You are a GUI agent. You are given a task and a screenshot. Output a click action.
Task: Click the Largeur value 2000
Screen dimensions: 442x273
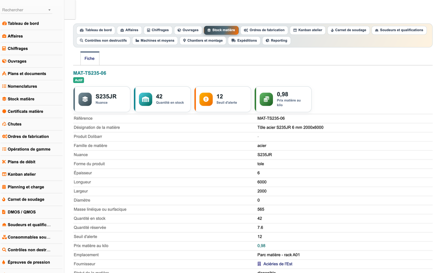pos(262,191)
